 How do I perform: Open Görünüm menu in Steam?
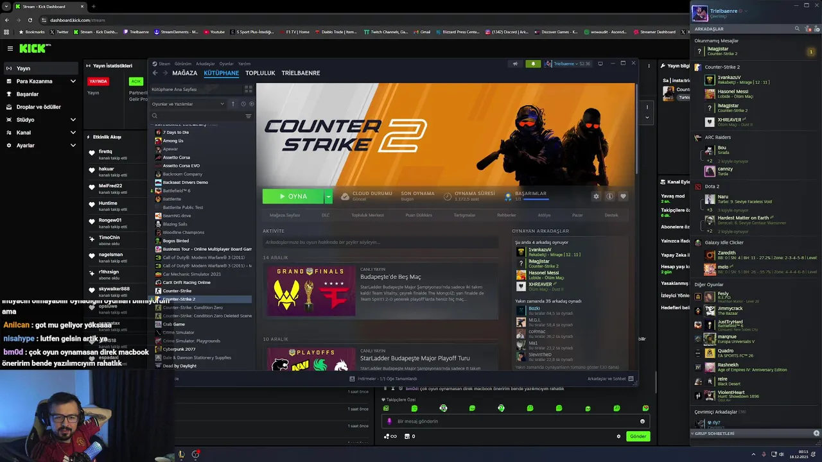(183, 64)
